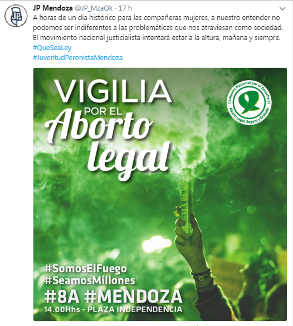The height and width of the screenshot is (326, 293).
Task: Click the Plaza Independencia event details
Action: [x=113, y=309]
